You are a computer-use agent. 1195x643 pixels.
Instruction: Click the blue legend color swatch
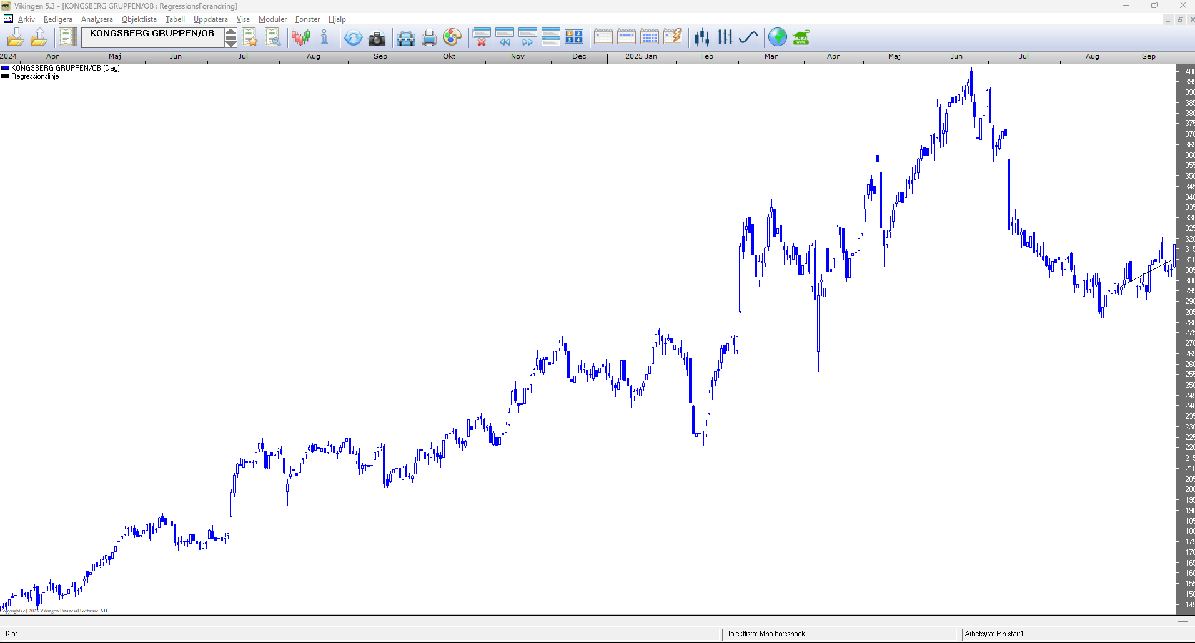tap(5, 68)
